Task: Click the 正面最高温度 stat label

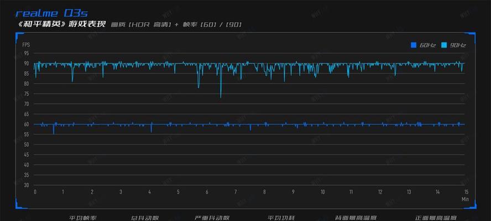Action: click(436, 218)
